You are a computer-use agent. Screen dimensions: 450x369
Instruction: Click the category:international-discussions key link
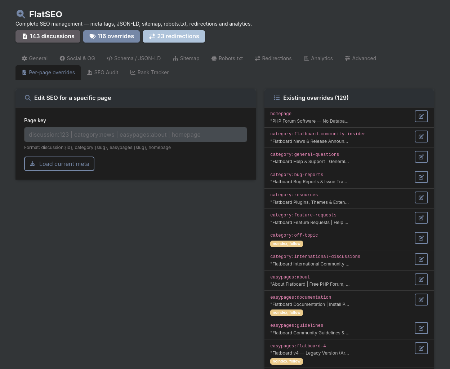click(x=315, y=256)
